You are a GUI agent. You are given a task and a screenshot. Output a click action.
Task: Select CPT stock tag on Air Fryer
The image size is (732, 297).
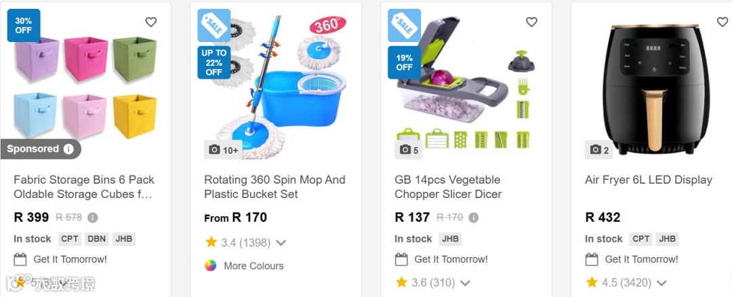pyautogui.click(x=640, y=239)
